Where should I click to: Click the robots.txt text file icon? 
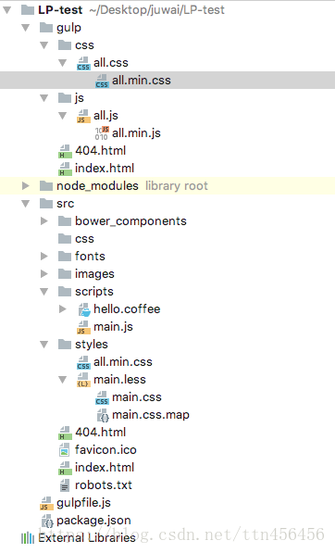pos(65,485)
